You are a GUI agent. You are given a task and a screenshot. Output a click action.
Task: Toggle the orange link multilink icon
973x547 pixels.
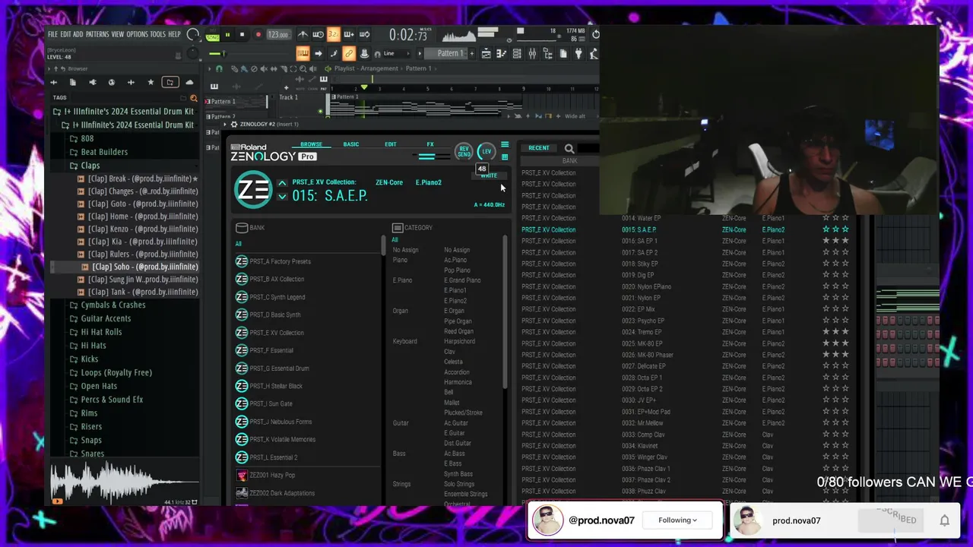349,53
